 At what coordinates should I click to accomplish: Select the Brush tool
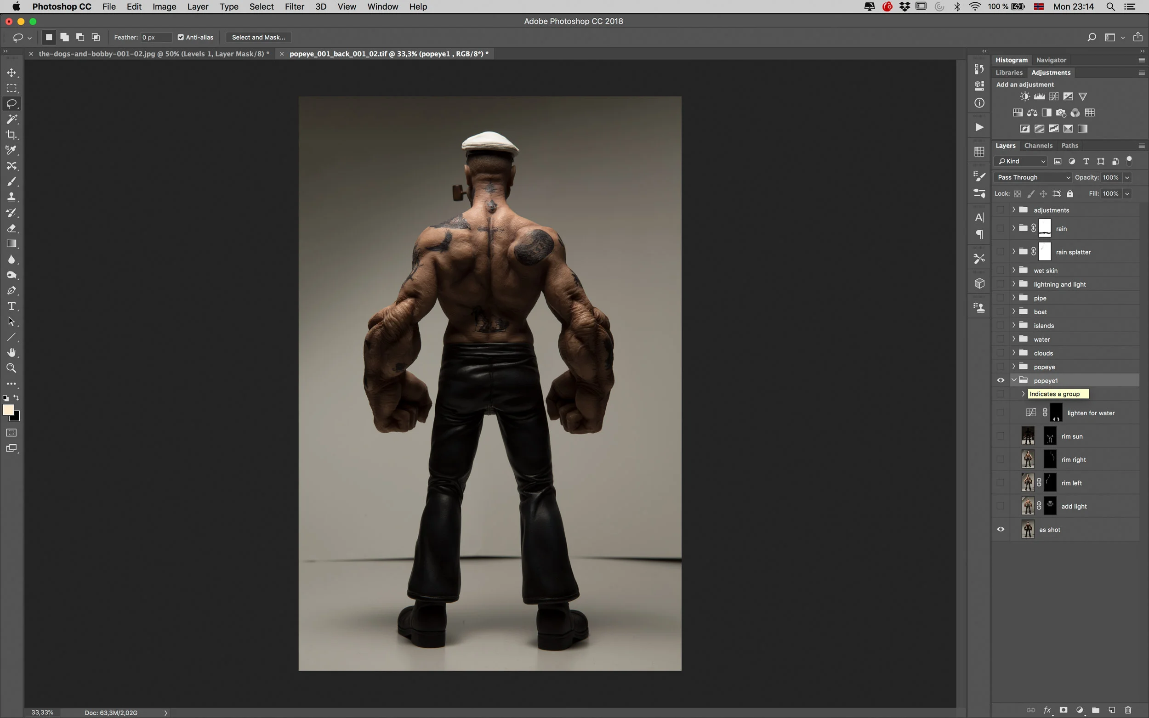[x=11, y=181]
